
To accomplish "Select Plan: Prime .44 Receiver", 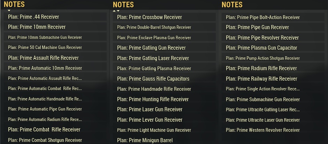I will click(33, 17).
